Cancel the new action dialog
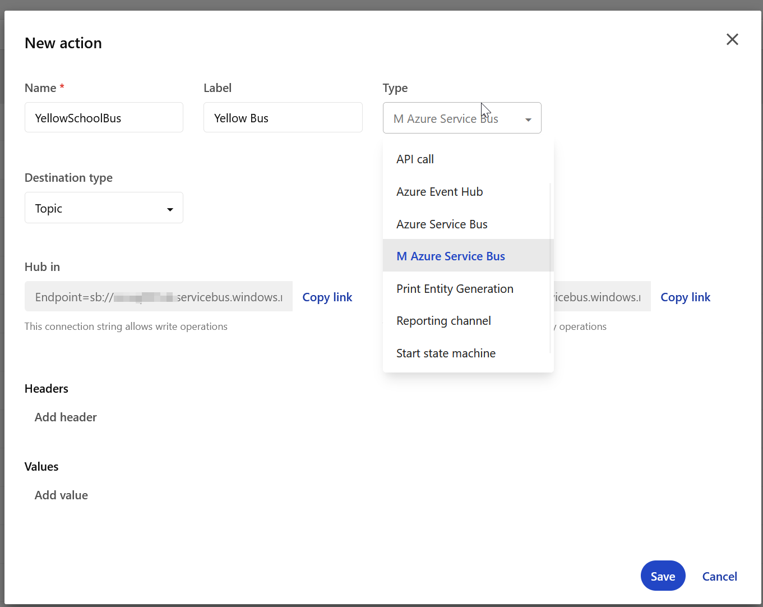Screen dimensions: 763x607 pyautogui.click(x=719, y=576)
